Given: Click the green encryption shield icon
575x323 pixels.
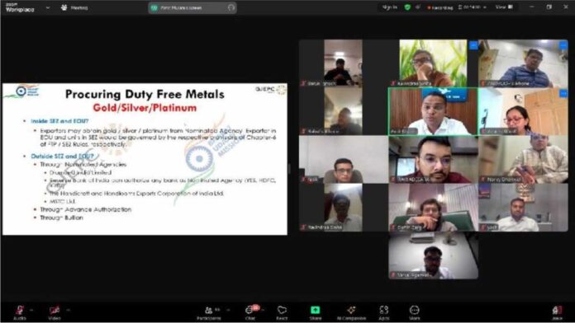Looking at the screenshot, I should tap(407, 7).
